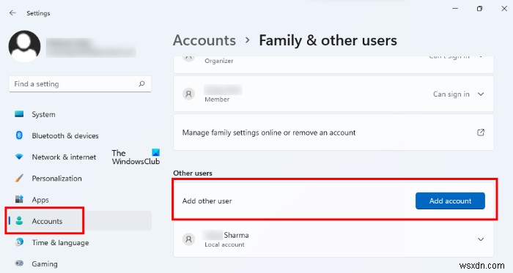Restore down the Settings window
This screenshot has width=513, height=273.
point(479,9)
